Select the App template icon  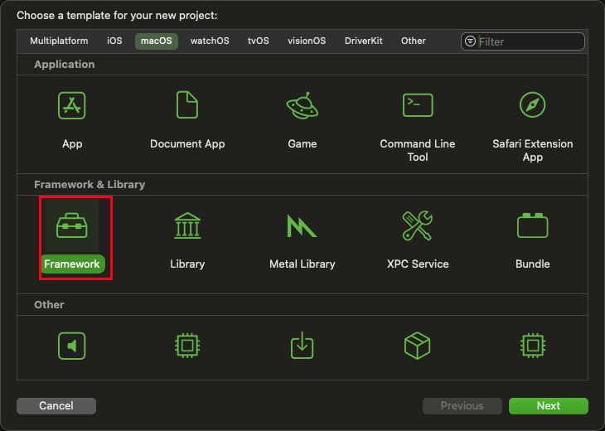(72, 106)
